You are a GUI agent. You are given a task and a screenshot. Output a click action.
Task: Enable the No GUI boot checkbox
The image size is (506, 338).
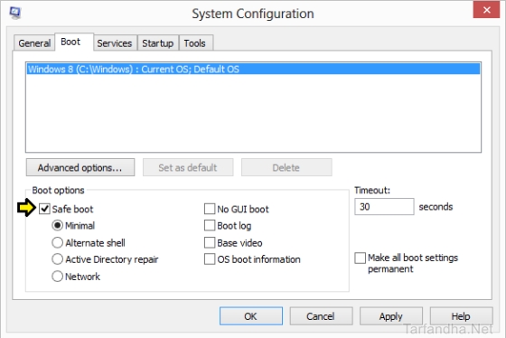pos(210,209)
